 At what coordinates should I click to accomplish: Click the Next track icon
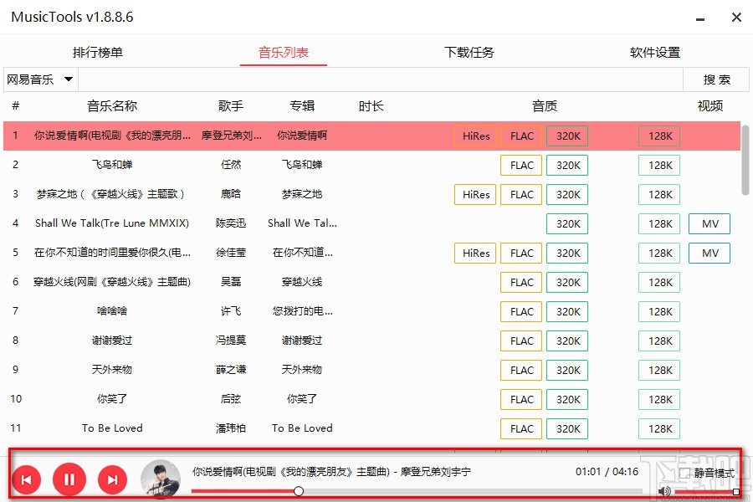[x=112, y=479]
